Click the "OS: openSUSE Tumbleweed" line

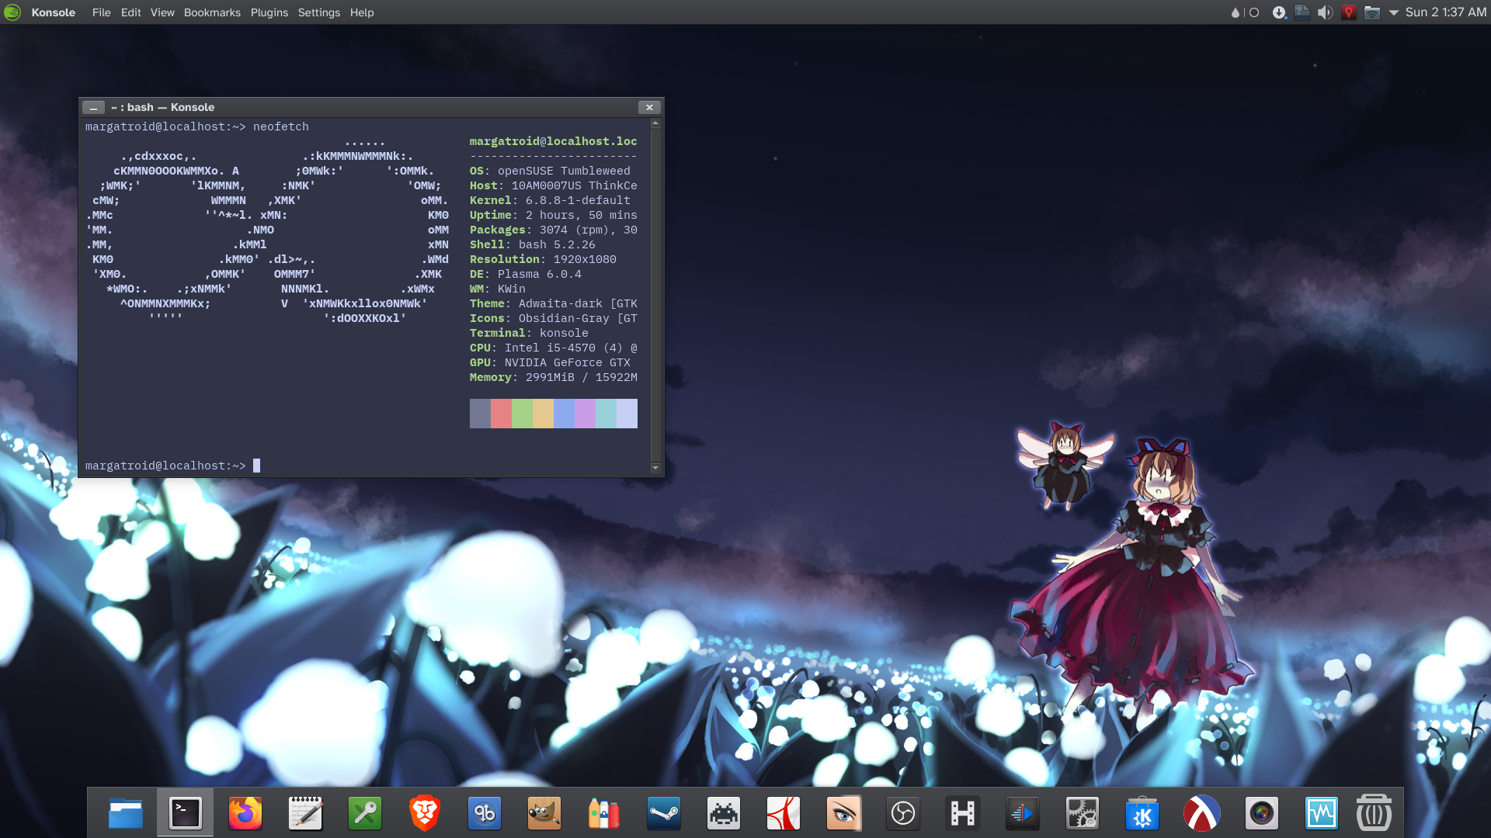click(550, 171)
